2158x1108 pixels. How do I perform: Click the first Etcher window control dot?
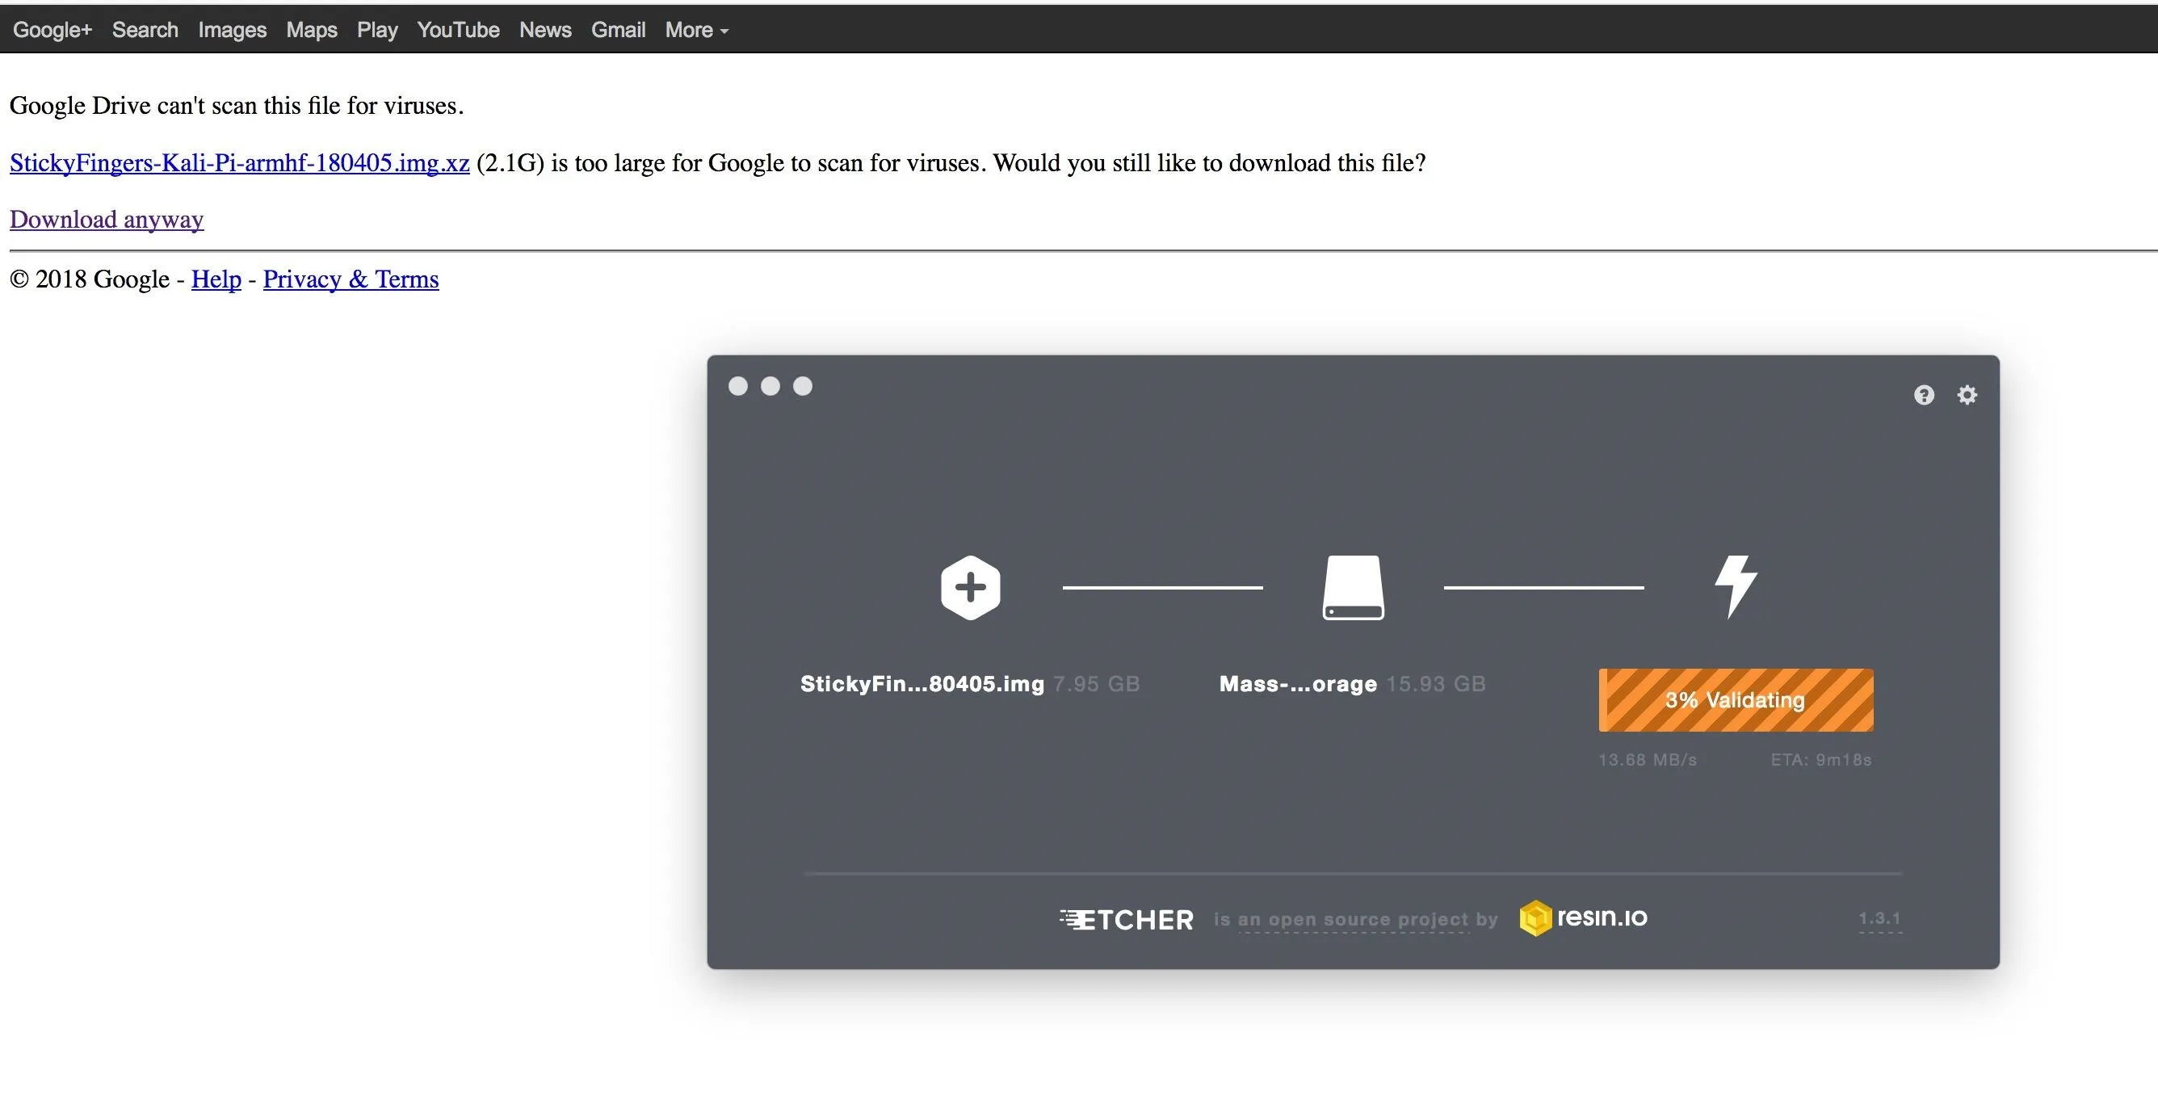(738, 385)
